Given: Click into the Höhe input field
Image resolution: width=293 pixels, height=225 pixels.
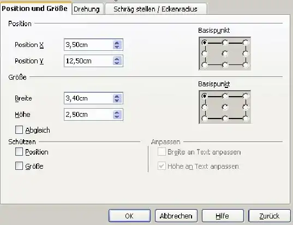Looking at the screenshot, I should pyautogui.click(x=88, y=115).
